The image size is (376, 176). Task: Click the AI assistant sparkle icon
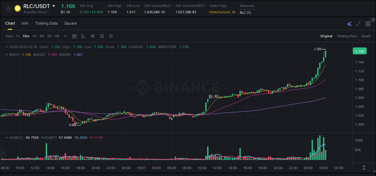click(x=349, y=23)
